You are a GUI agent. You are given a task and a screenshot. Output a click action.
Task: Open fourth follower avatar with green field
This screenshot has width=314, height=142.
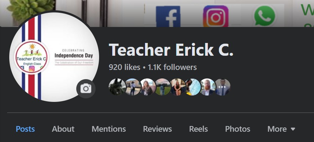(x=163, y=87)
